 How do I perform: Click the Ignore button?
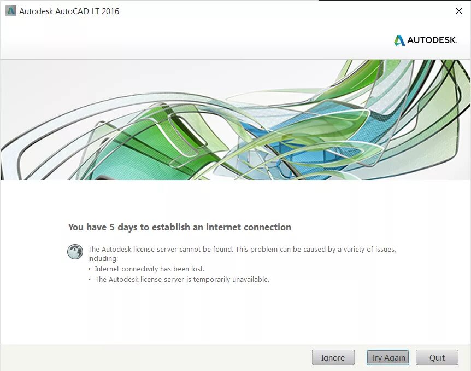333,357
